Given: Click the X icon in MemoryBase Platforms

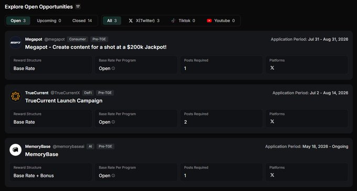Looking at the screenshot, I should [x=272, y=175].
